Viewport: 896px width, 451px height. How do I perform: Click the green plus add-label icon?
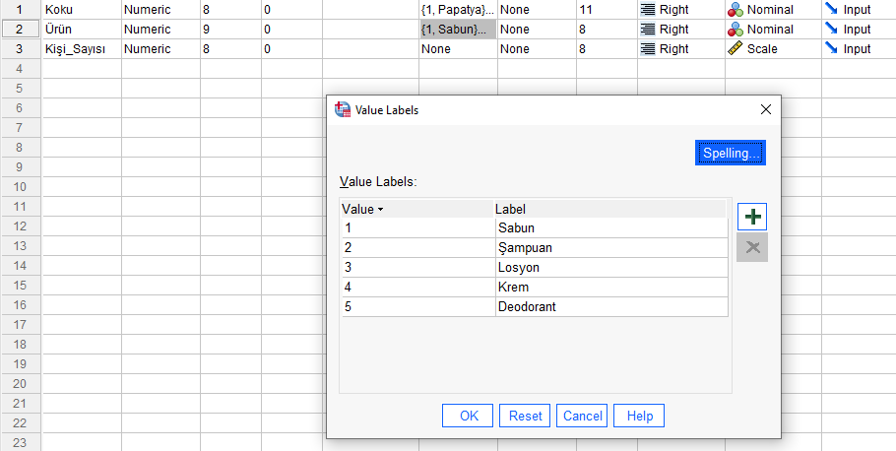[752, 217]
